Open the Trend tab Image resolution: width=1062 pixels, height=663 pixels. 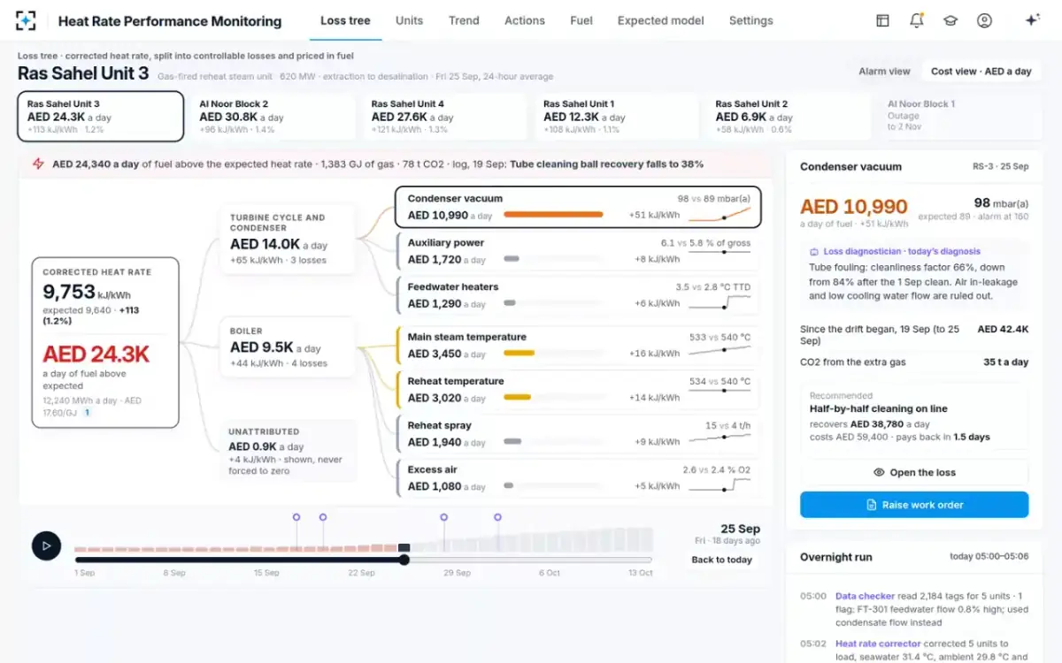pos(464,20)
